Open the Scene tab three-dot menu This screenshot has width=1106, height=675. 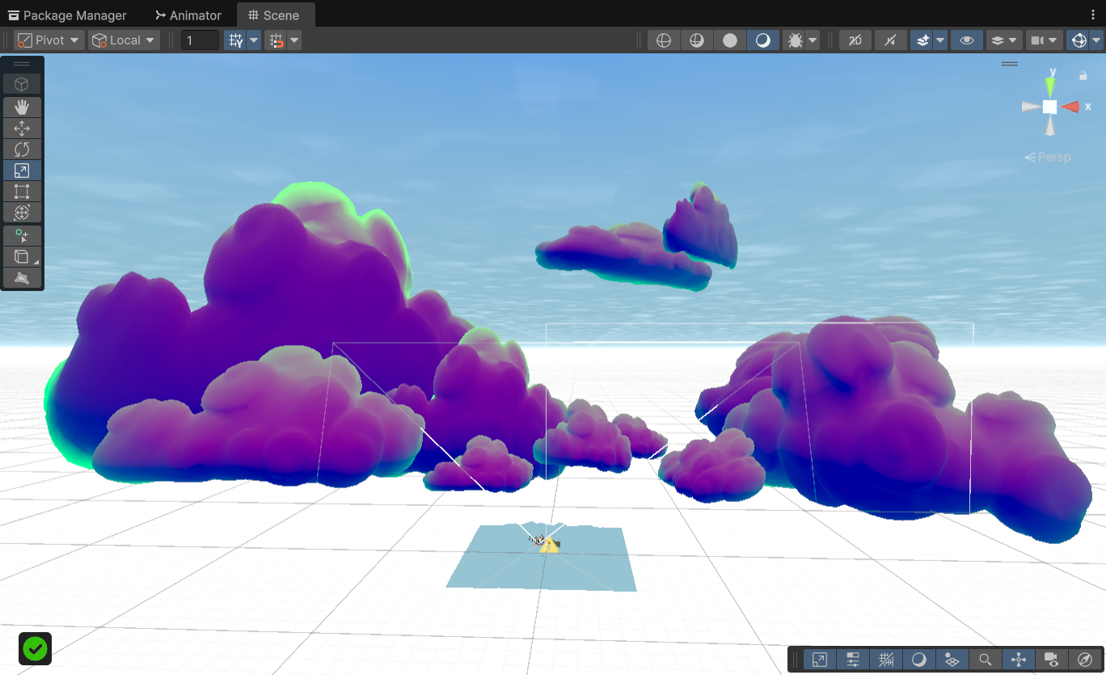1093,15
